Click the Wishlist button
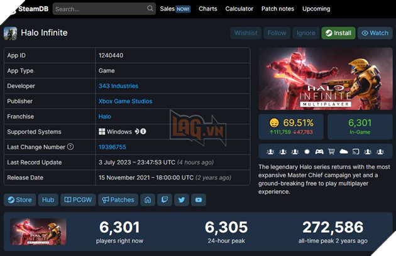Screen dimensions: 396x256 [x=246, y=33]
